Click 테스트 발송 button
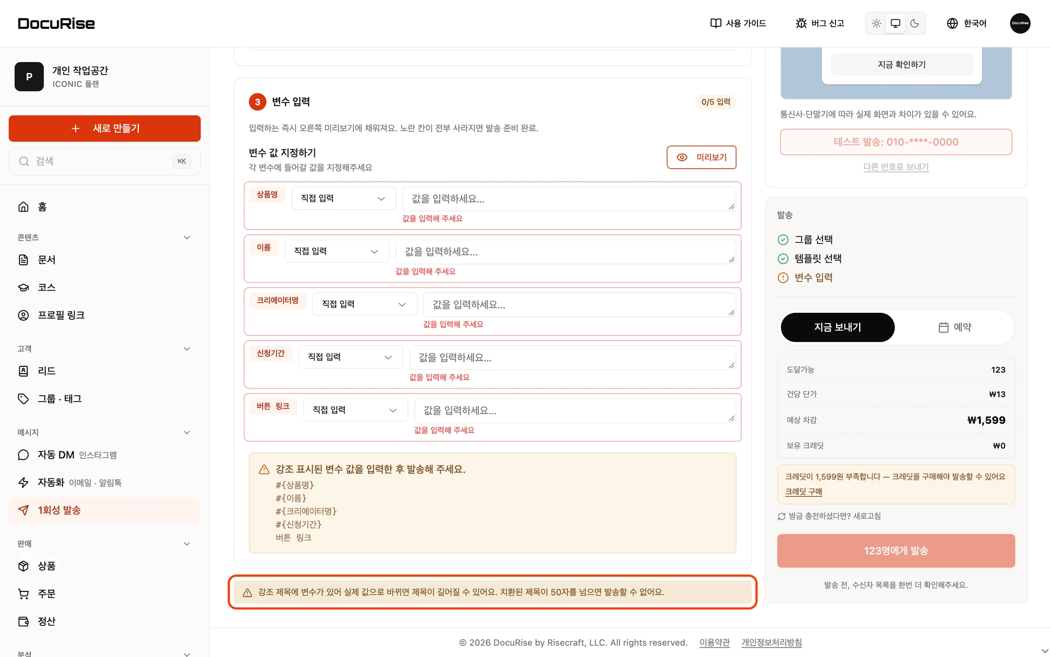Viewport: 1051px width, 657px height. point(896,142)
